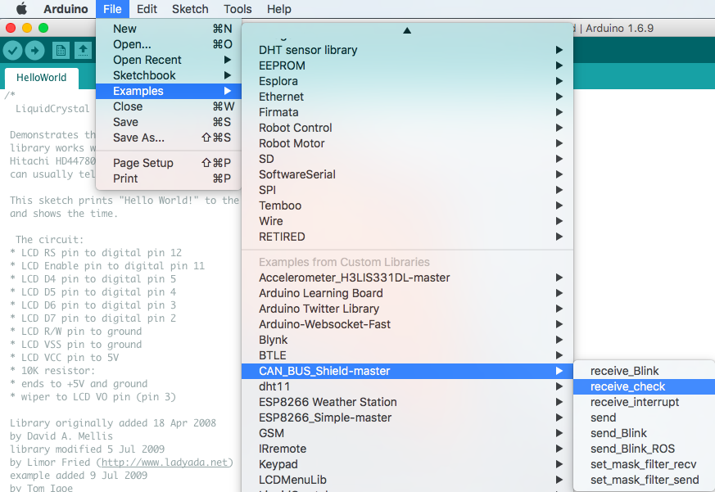Switch to the HelloWorld sketch tab
Screen dimensions: 715x492
41,78
